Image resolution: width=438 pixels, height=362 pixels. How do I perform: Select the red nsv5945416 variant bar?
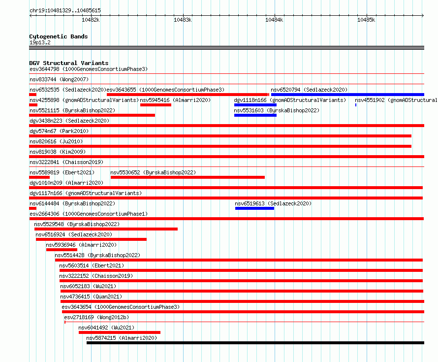click(156, 105)
